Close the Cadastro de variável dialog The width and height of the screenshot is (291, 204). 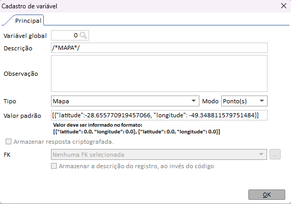(x=284, y=6)
